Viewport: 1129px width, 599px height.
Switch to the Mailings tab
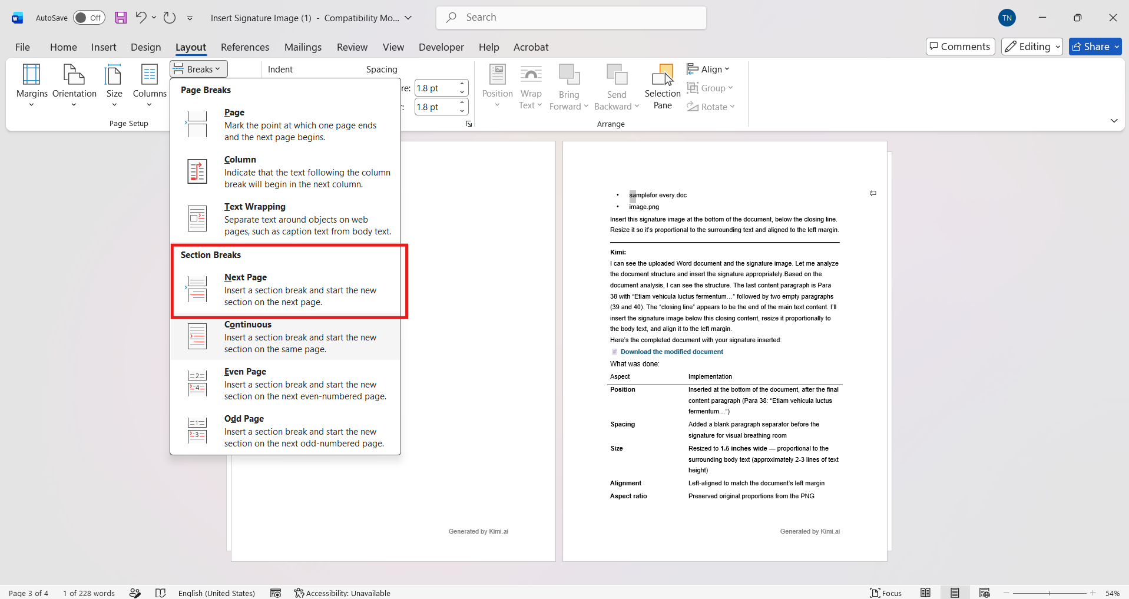click(303, 47)
